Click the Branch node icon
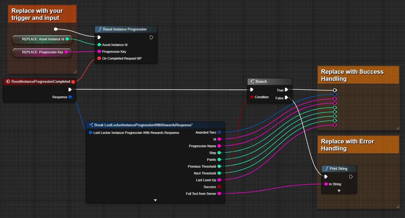 252,81
